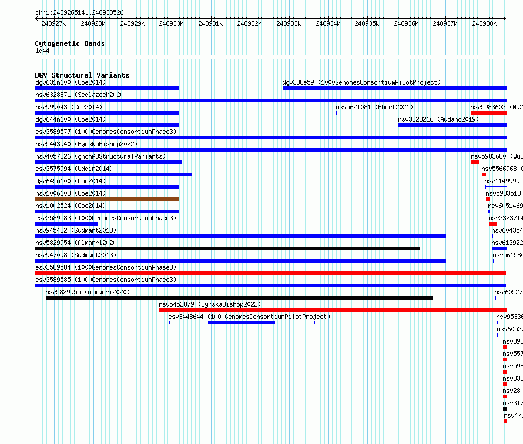Click the black nsv5829955 variant bar
523x444 pixels.
click(x=240, y=298)
